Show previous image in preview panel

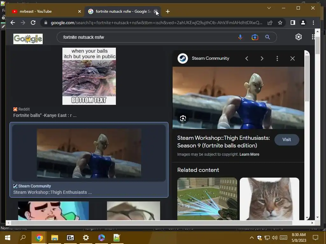[247, 58]
